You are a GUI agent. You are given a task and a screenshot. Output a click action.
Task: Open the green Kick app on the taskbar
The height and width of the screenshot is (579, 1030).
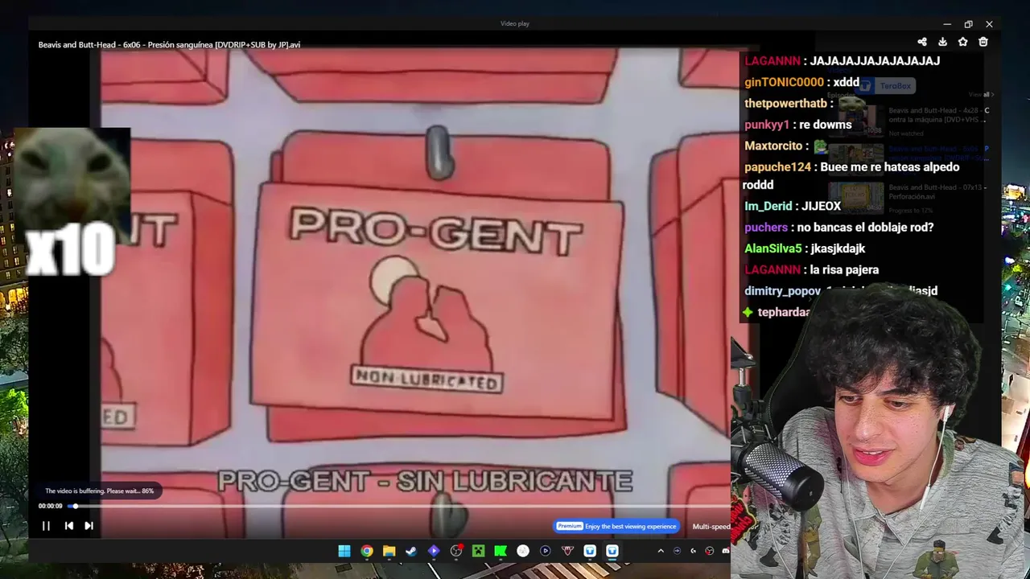pos(501,551)
